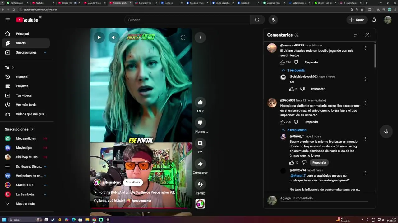The height and width of the screenshot is (223, 398).
Task: Open the Windows Start menu
Action: pos(4,220)
